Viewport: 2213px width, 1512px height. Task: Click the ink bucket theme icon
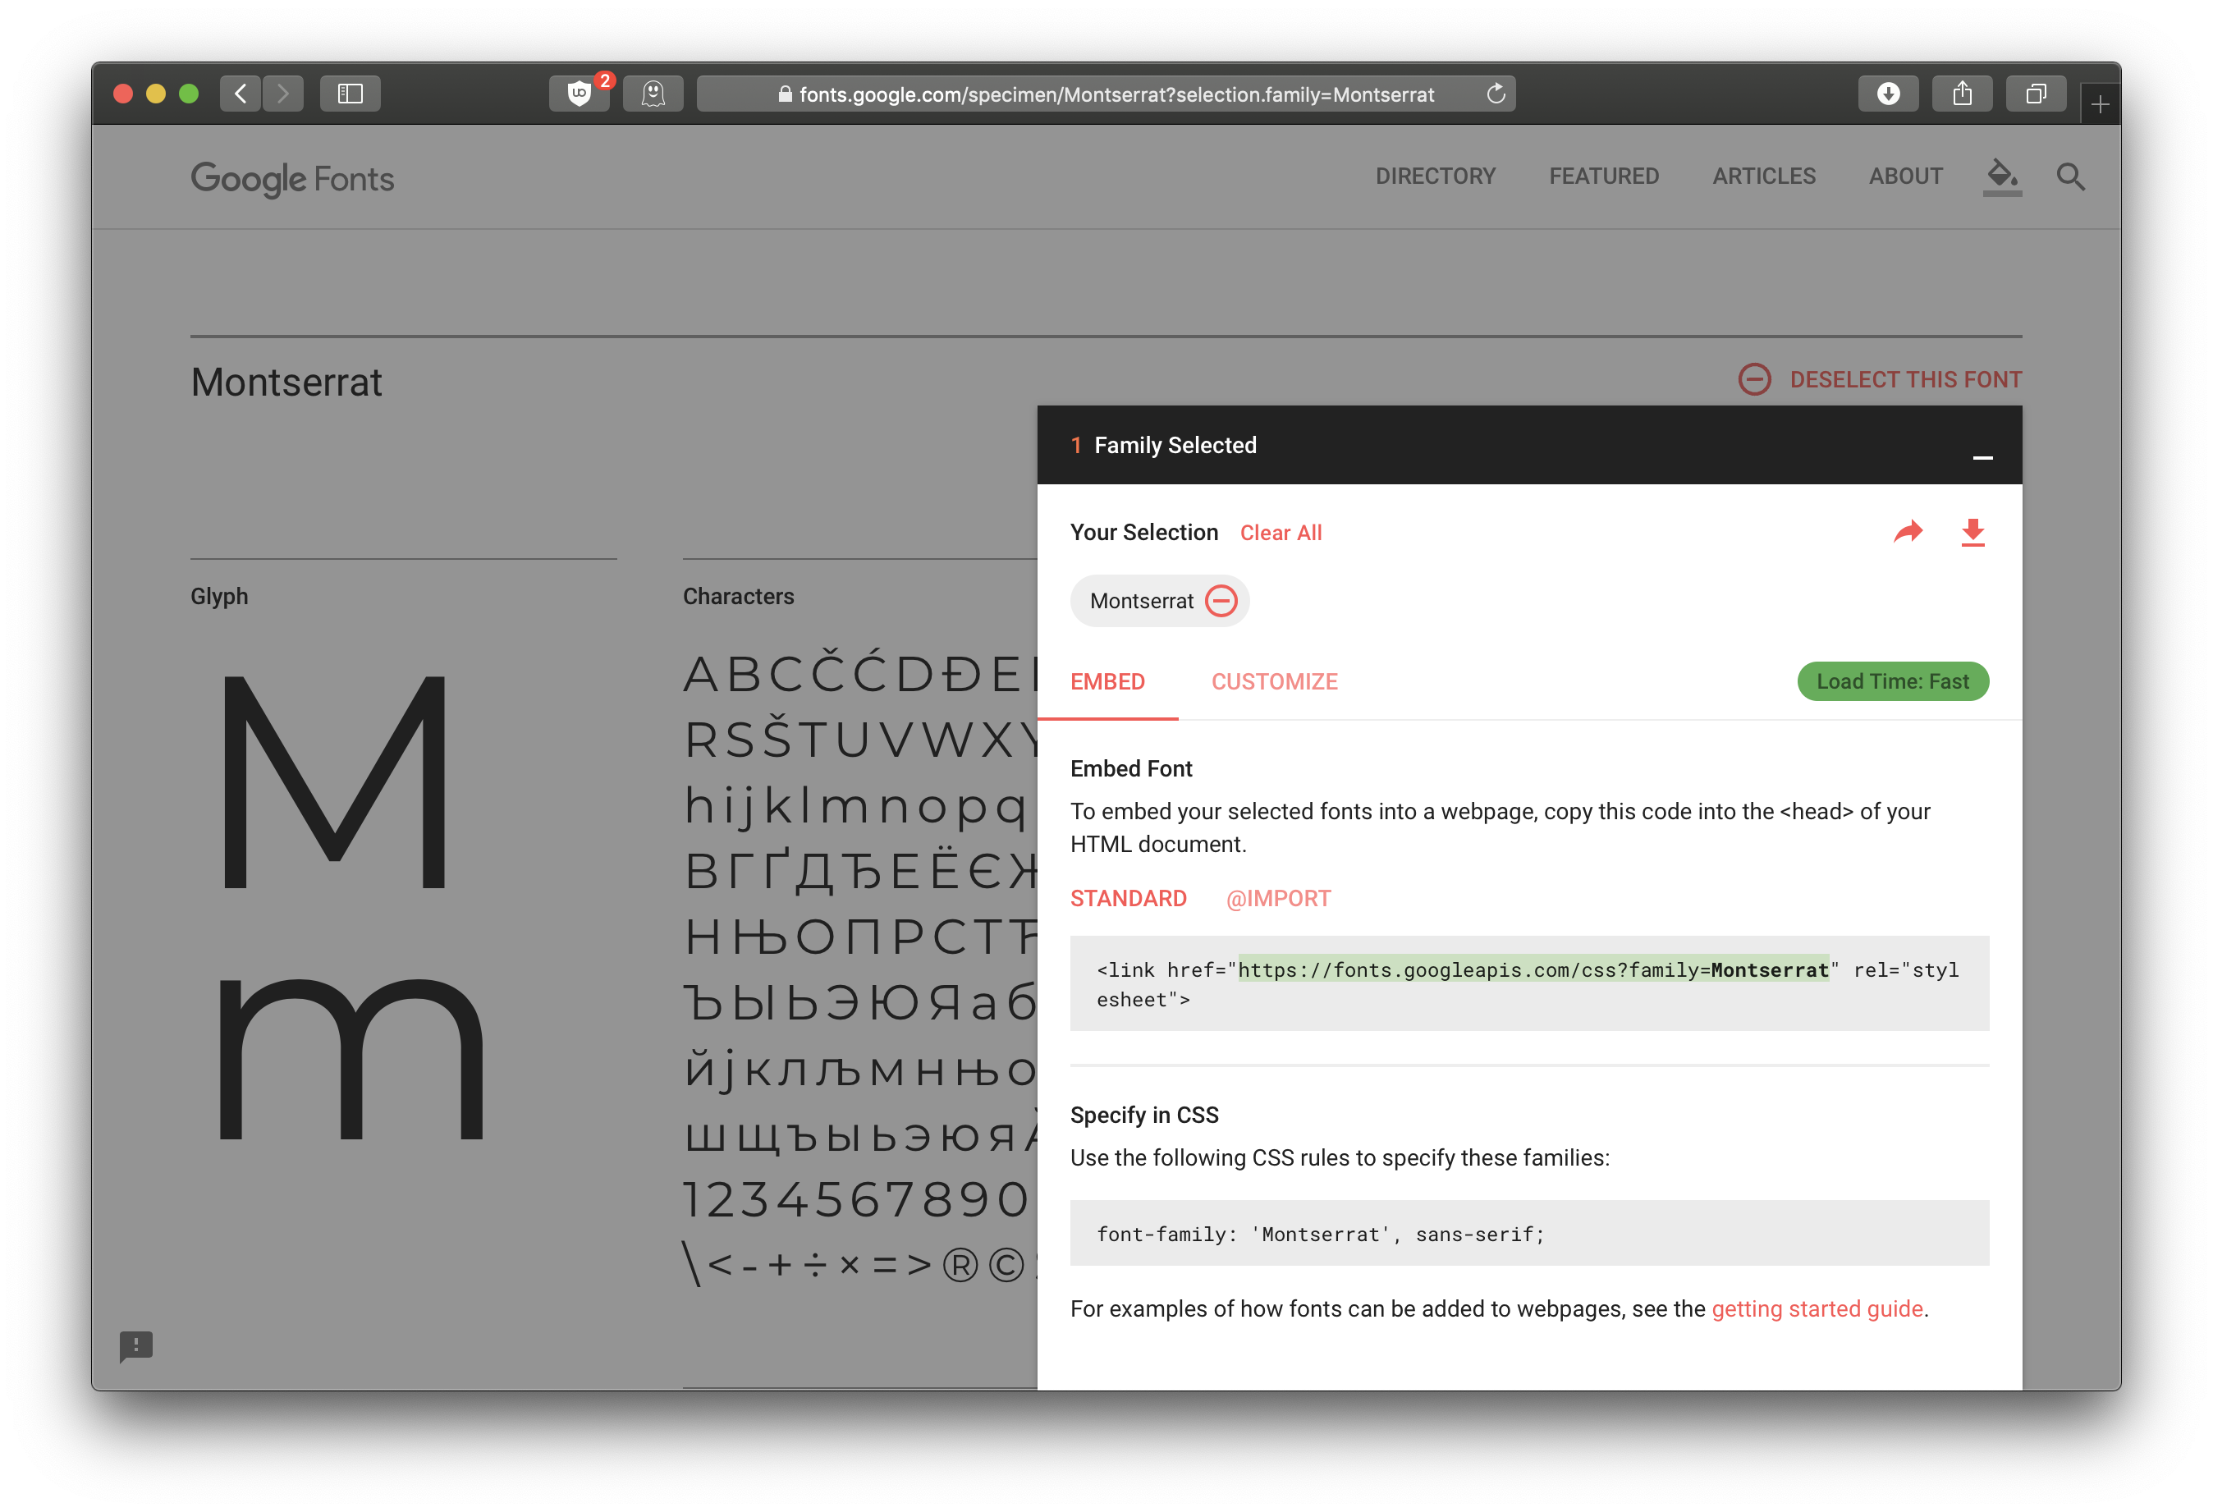[2000, 176]
